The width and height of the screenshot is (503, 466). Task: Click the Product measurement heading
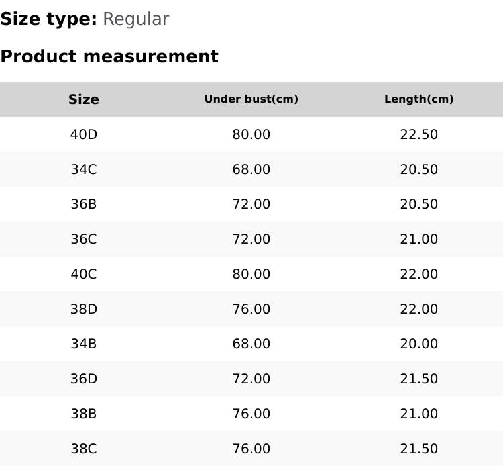109,56
